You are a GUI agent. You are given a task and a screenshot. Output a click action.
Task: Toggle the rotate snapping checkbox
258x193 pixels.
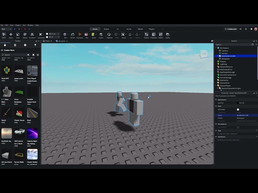click(47, 37)
